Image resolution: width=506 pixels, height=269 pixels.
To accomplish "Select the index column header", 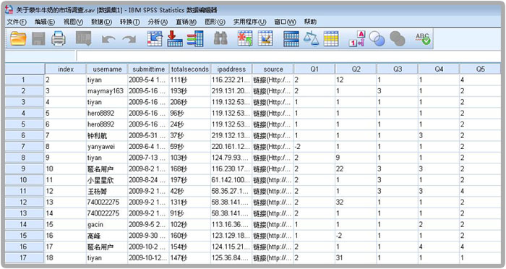I will (66, 69).
